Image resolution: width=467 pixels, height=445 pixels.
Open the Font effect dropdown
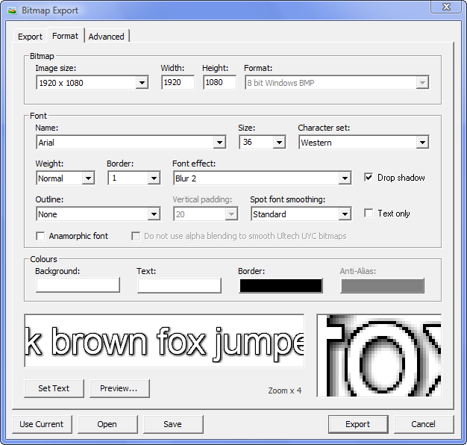345,178
